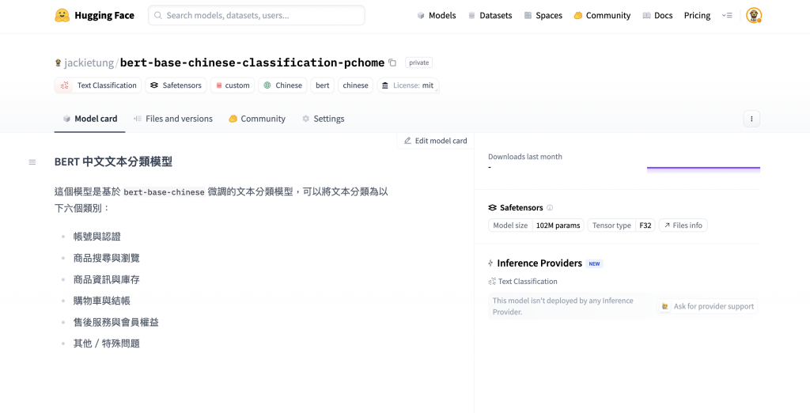Click inline code bert-base-chinese
Image resolution: width=810 pixels, height=413 pixels.
tap(165, 192)
